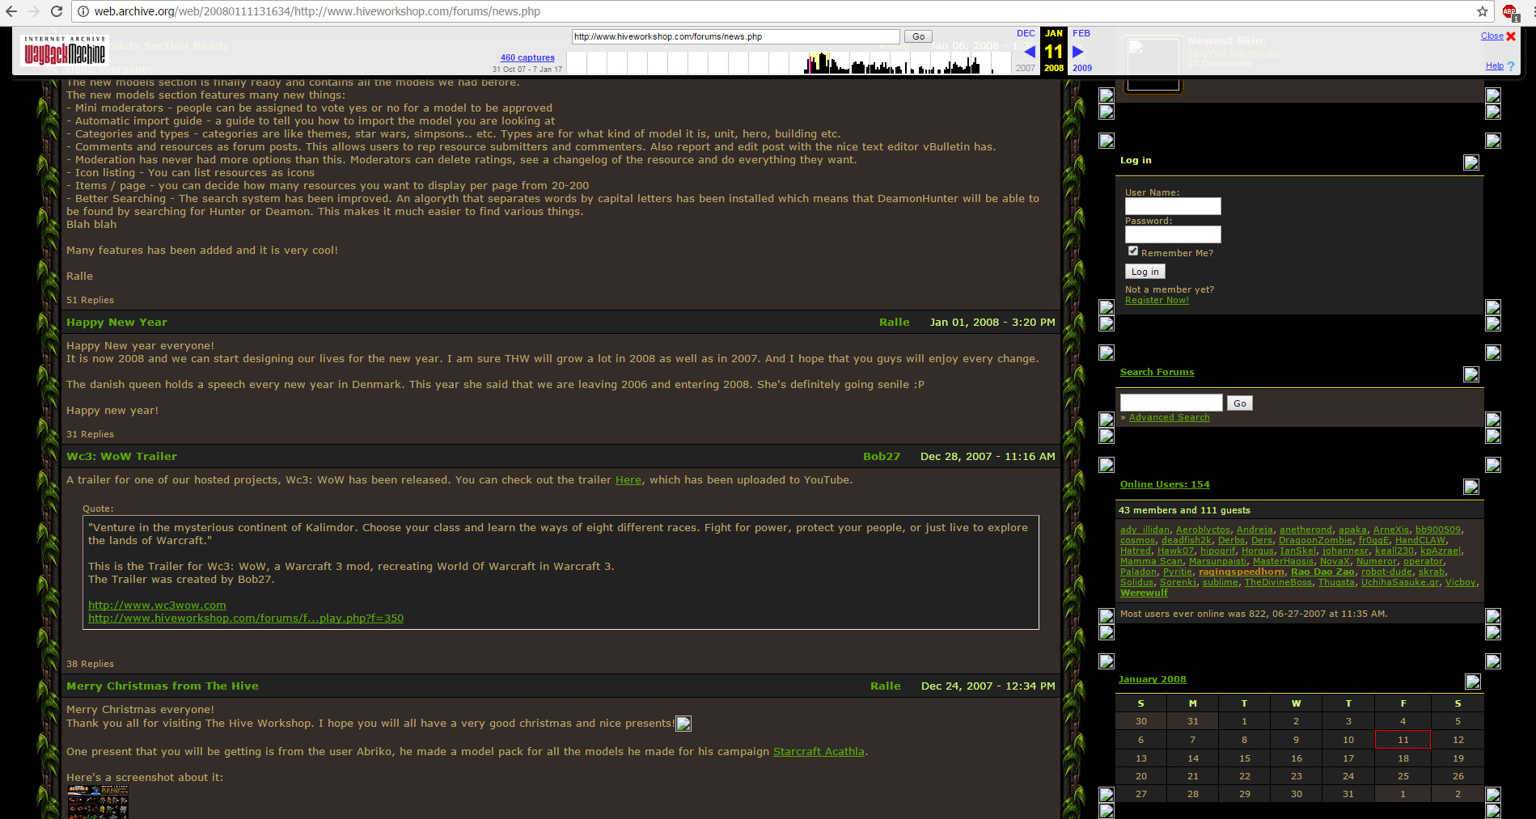Open user ragingspeedhorn's profile
The image size is (1536, 819).
1241,572
